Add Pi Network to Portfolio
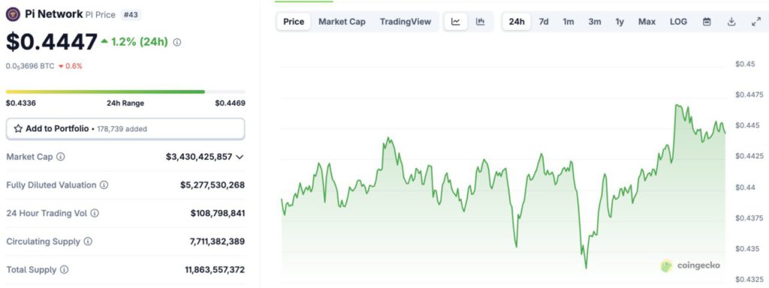The width and height of the screenshot is (769, 288). click(125, 129)
